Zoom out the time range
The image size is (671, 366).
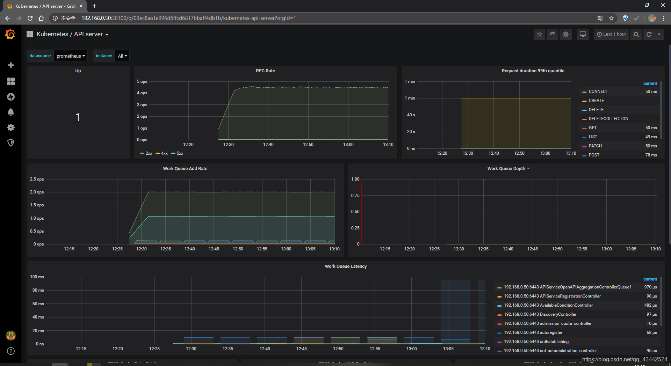click(x=636, y=34)
